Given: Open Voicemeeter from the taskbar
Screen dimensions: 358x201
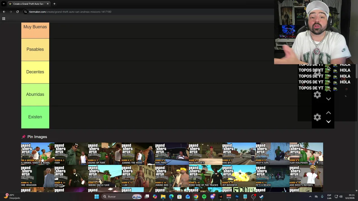Looking at the screenshot, I should click(x=229, y=197).
